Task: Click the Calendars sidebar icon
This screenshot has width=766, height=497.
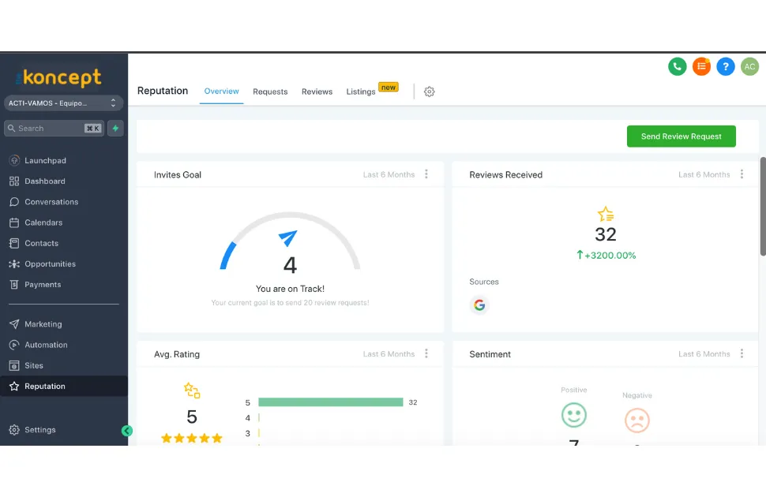Action: [x=14, y=222]
